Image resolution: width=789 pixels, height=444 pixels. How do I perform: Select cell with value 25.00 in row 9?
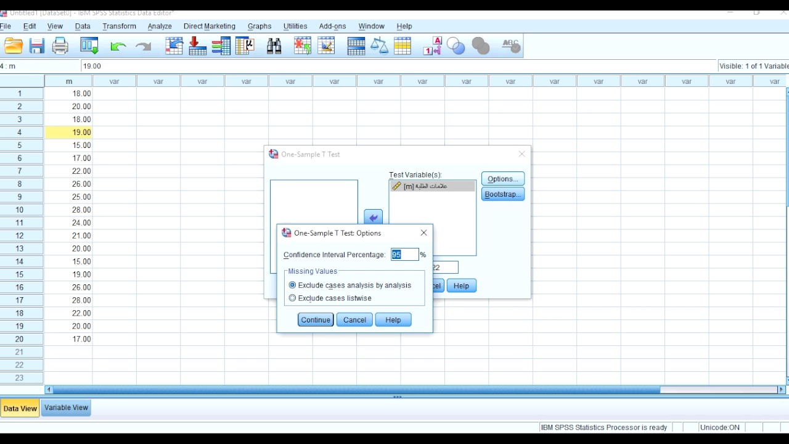(68, 197)
